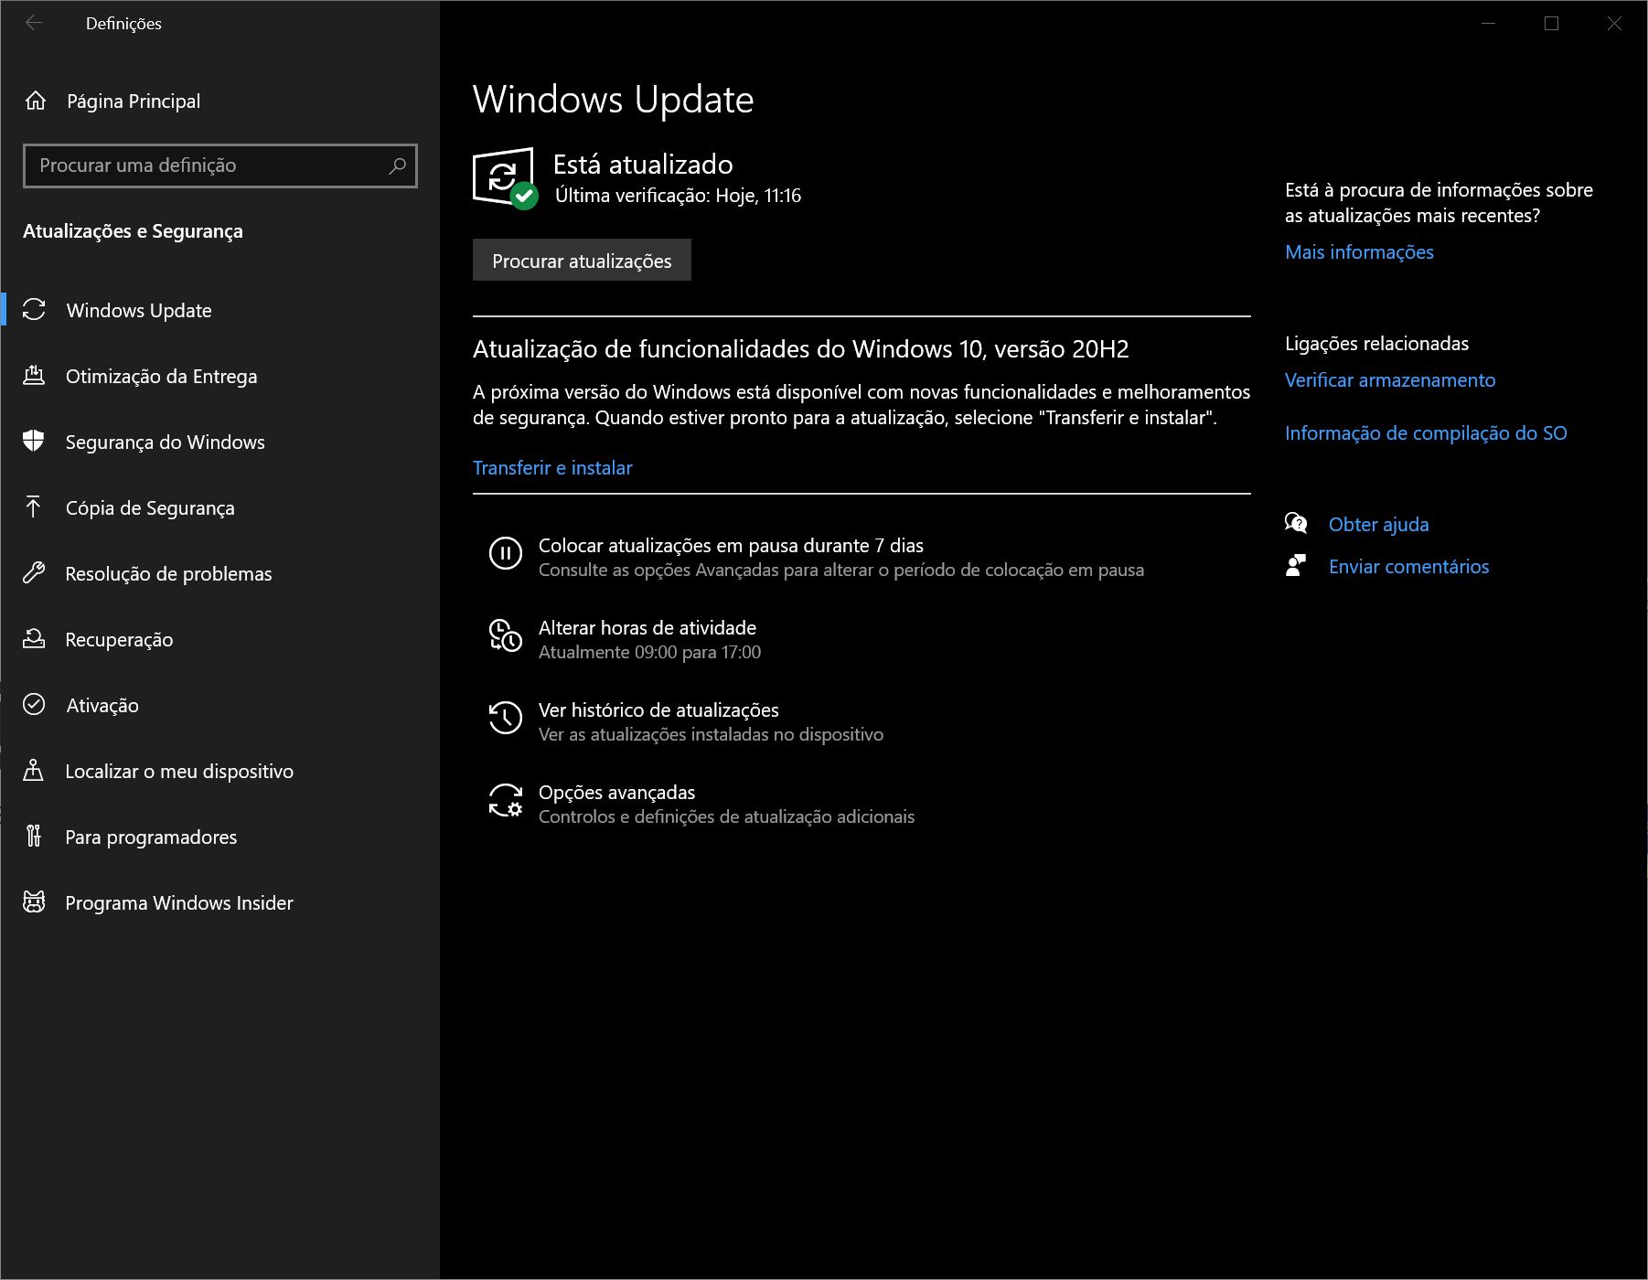Click Verificar armazenamento link

[x=1390, y=379]
